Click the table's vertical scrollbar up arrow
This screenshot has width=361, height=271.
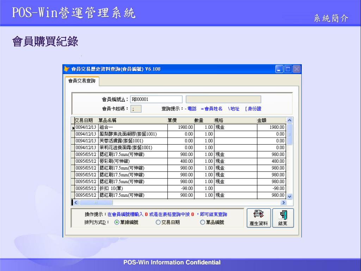pos(290,120)
